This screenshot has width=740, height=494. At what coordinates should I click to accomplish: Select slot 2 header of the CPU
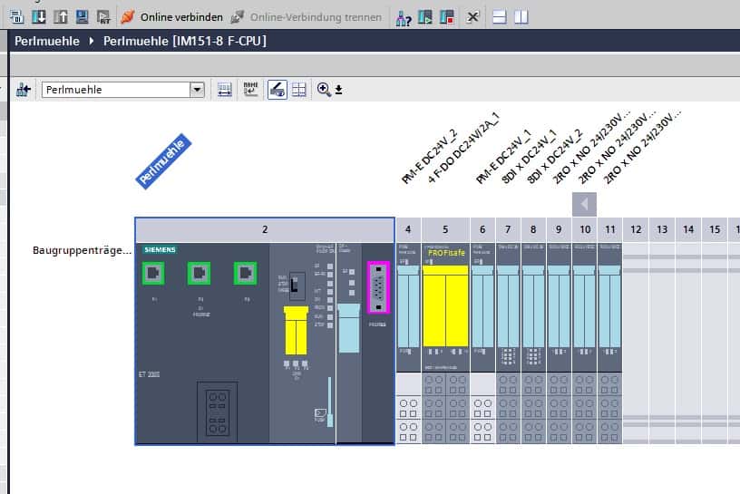click(x=265, y=230)
